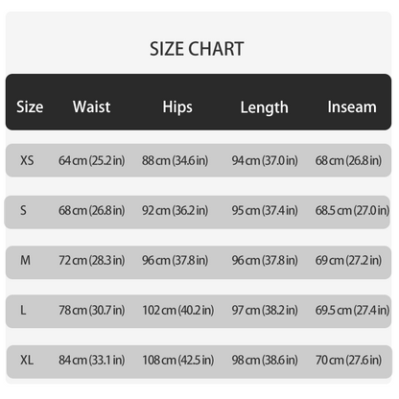The height and width of the screenshot is (399, 399).
Task: Select the Inseam column header
Action: click(x=352, y=106)
